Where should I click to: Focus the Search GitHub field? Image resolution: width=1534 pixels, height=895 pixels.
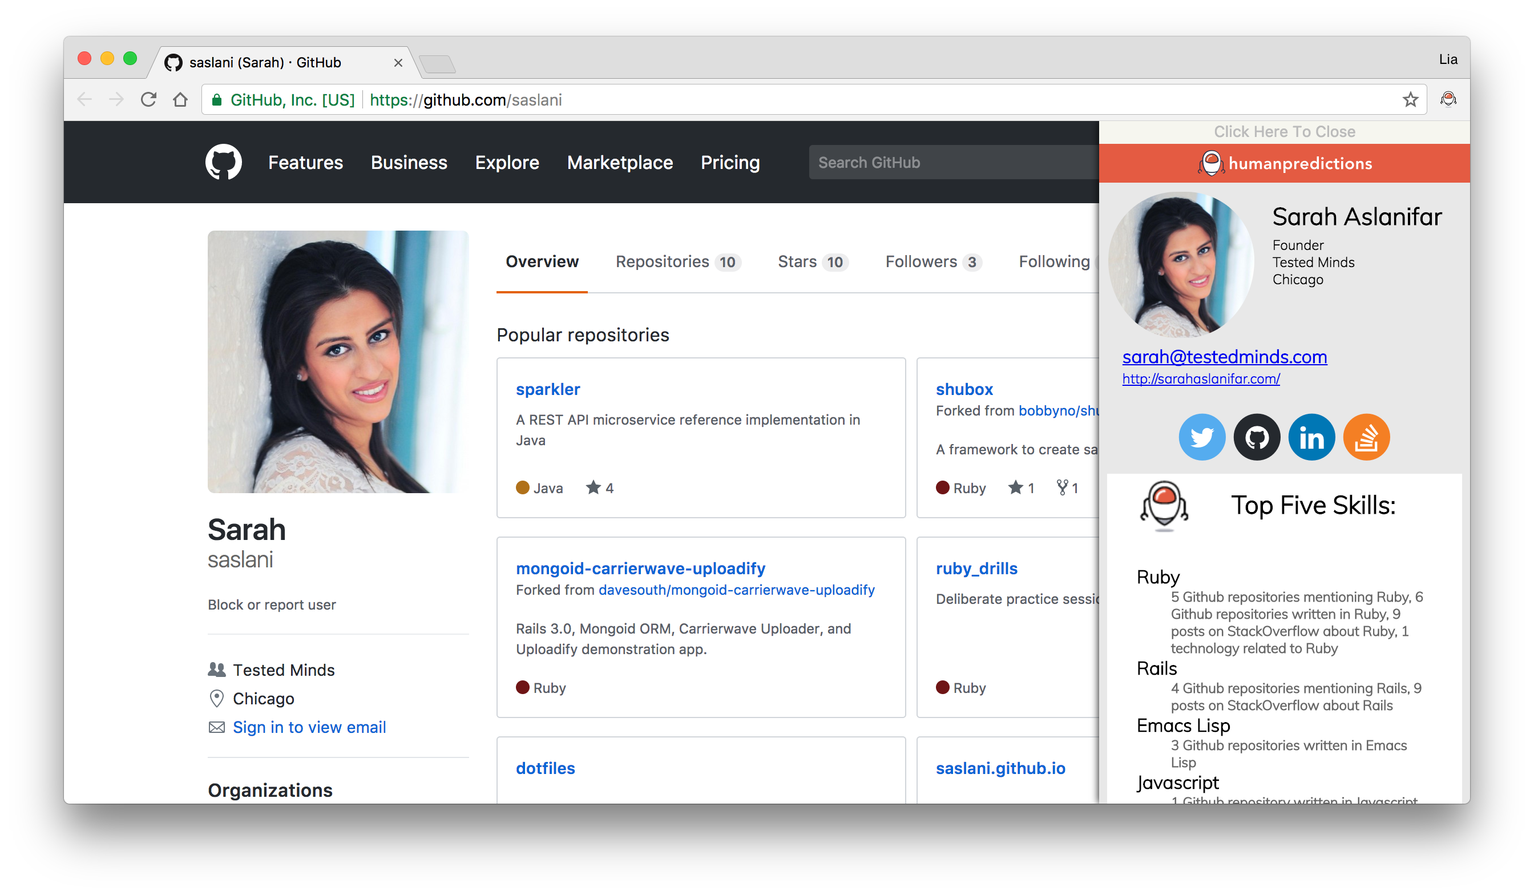point(953,163)
